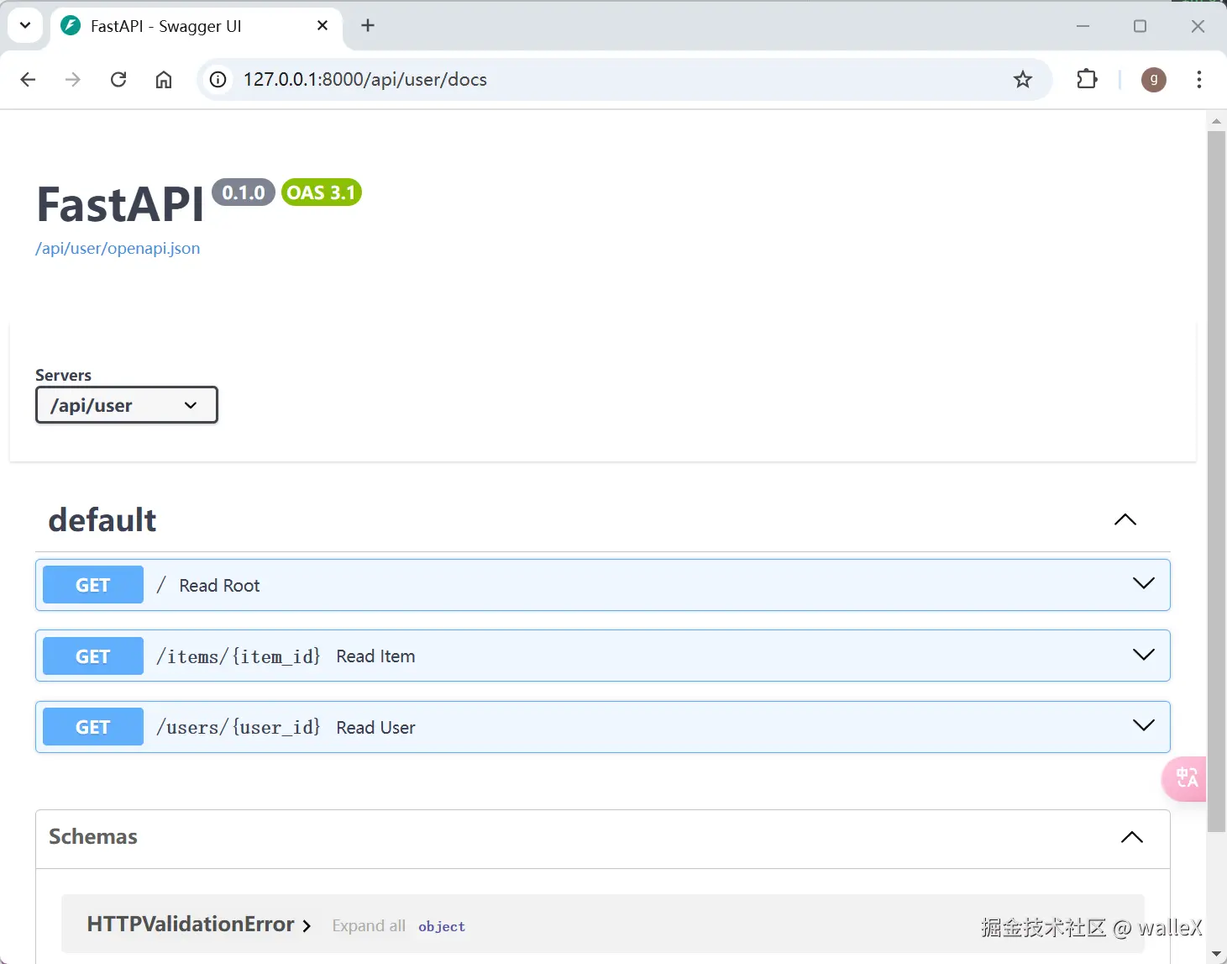Reload the Swagger UI page

click(x=118, y=80)
